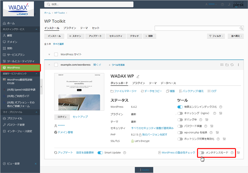Image resolution: width=248 pixels, height=173 pixels.
Task: Toggle dark mode moon icon
Action: click(x=229, y=4)
